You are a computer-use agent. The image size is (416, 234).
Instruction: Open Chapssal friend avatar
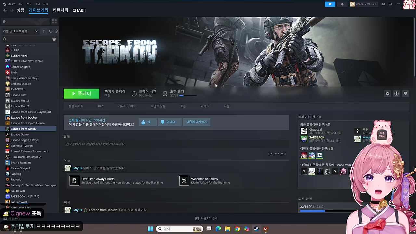pyautogui.click(x=304, y=131)
